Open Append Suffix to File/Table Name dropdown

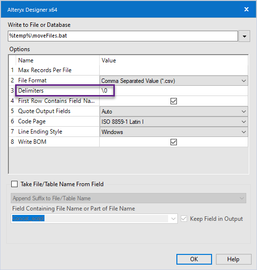click(128, 198)
